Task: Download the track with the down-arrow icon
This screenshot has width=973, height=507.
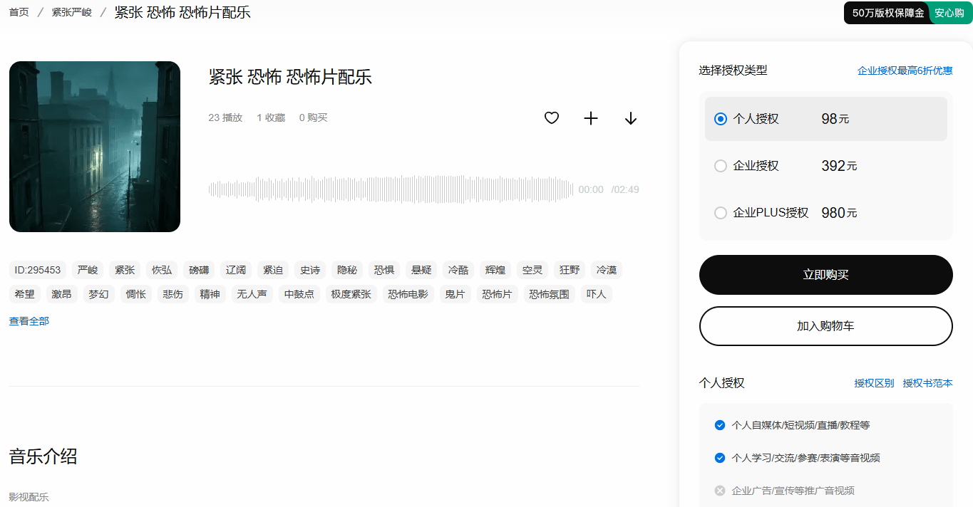Action: [x=631, y=118]
